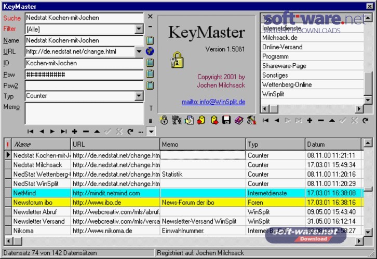Delete record with entry navigator minus
Viewport: 377px width, 259px height.
86,132
